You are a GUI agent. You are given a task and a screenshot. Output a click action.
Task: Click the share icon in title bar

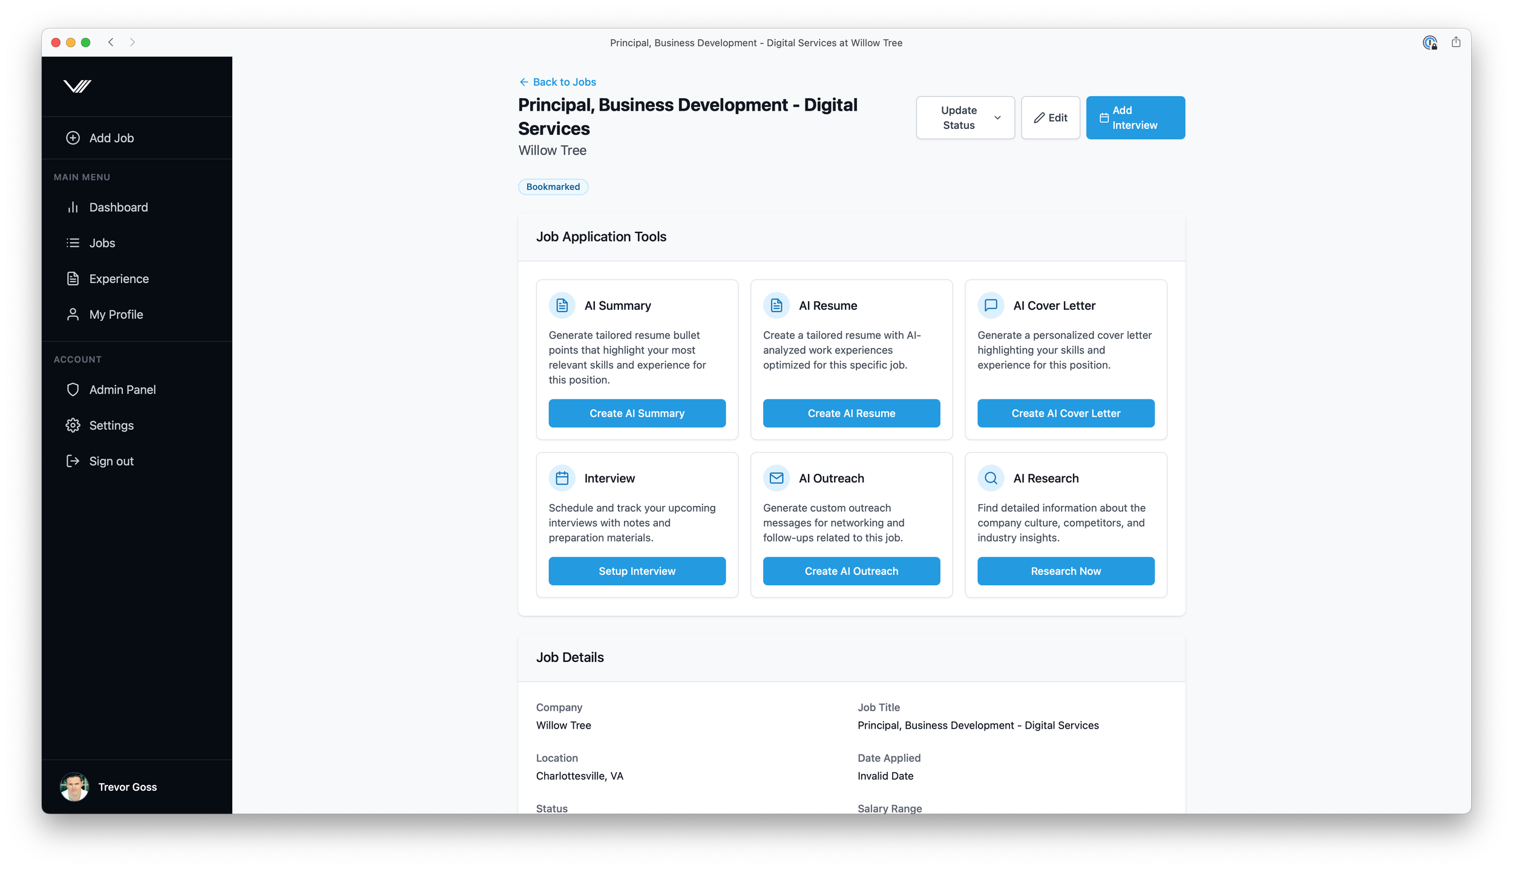point(1456,42)
